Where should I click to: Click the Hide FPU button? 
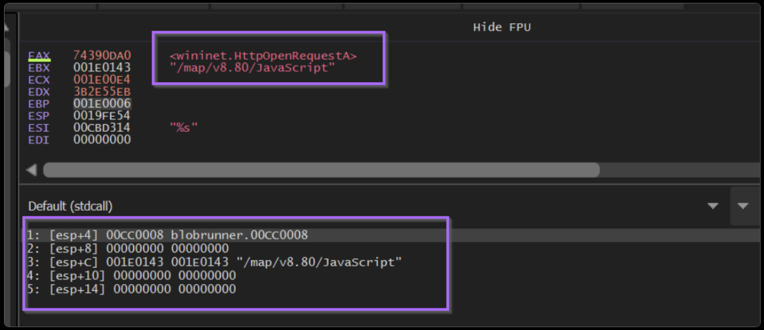(502, 27)
